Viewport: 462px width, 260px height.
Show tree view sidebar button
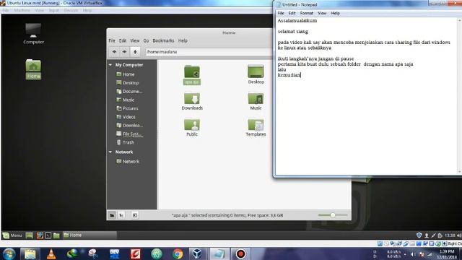121,215
